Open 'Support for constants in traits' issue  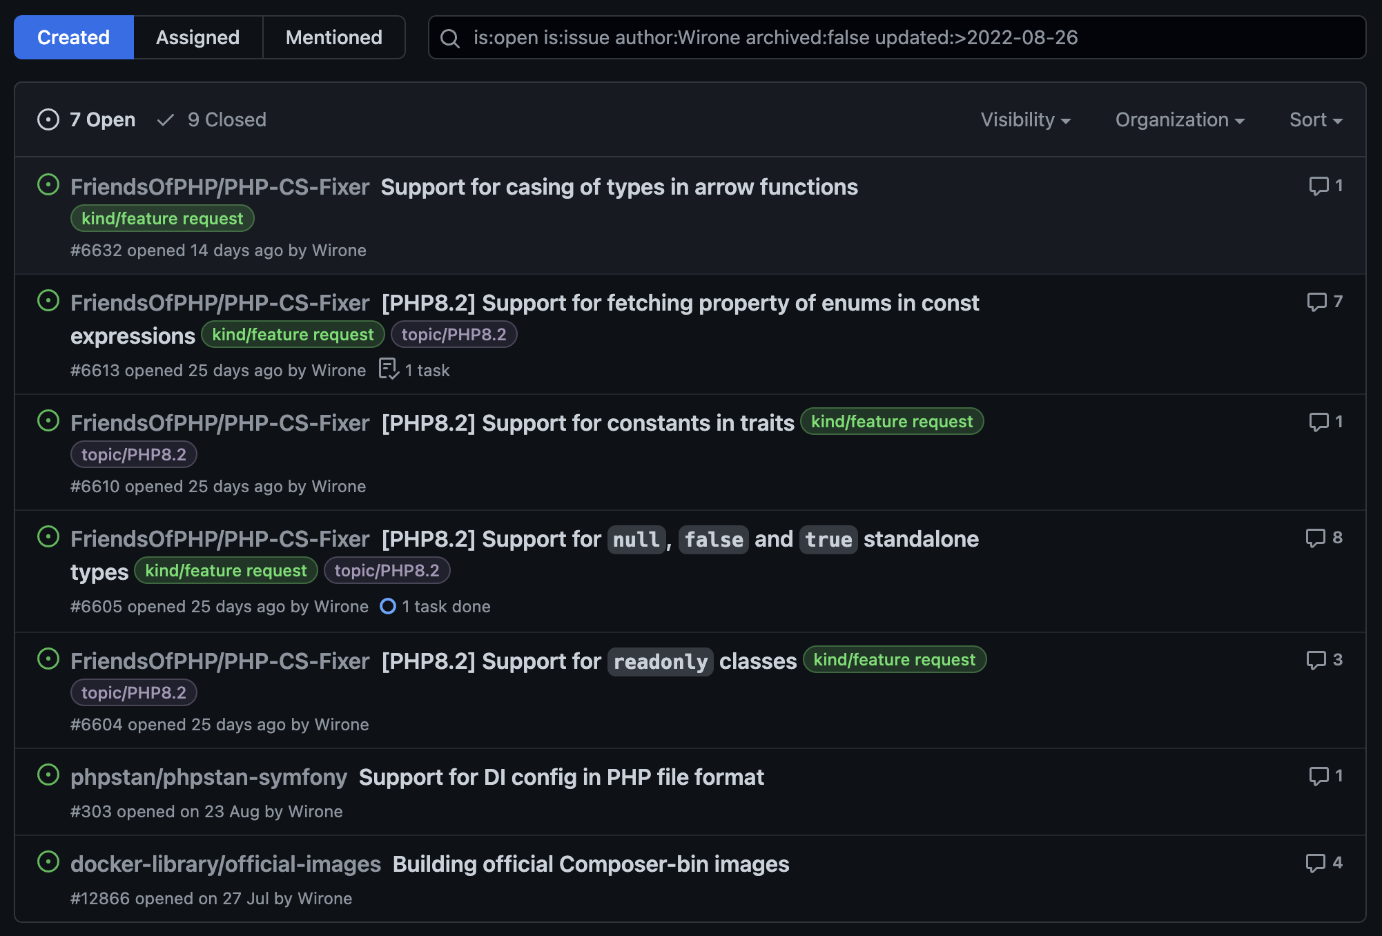587,423
